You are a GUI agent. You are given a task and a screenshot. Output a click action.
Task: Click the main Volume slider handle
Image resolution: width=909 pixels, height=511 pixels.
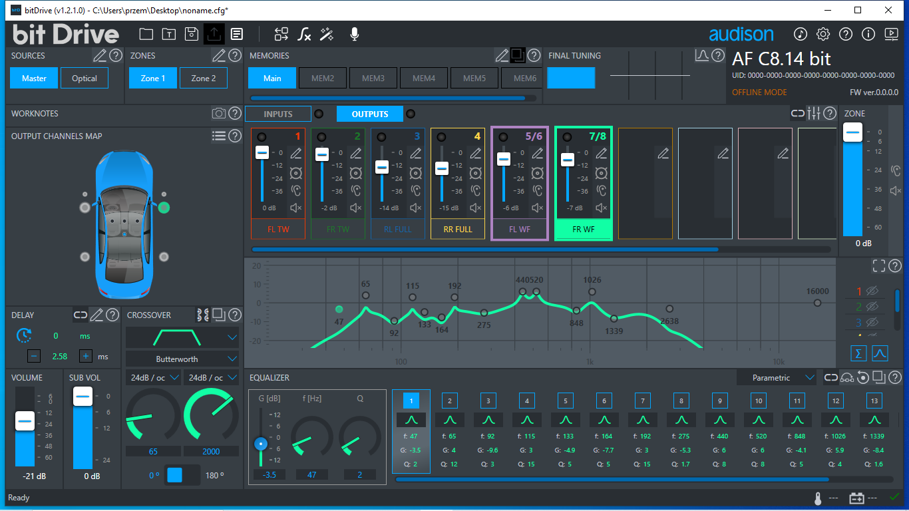pos(25,421)
